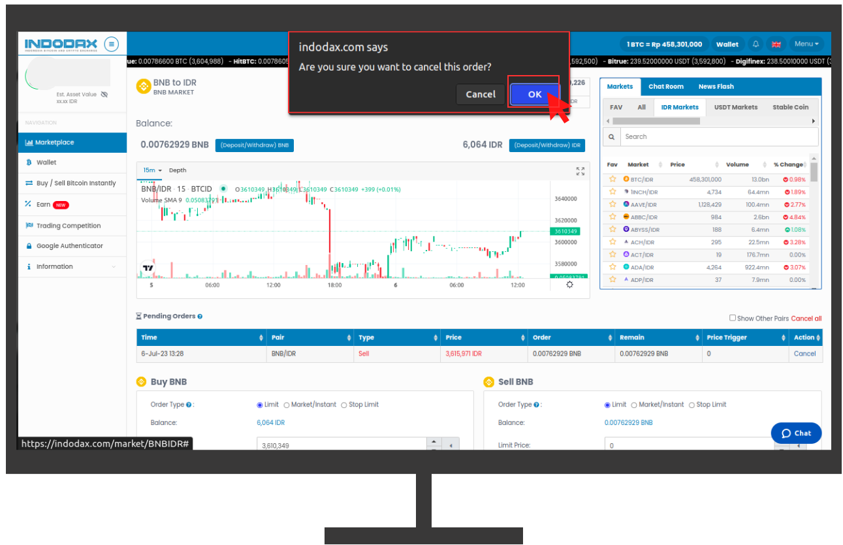Select the Markets tab
This screenshot has width=843, height=545.
pos(620,87)
